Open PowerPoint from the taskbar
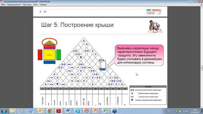The width and height of the screenshot is (203, 114). coord(95,111)
